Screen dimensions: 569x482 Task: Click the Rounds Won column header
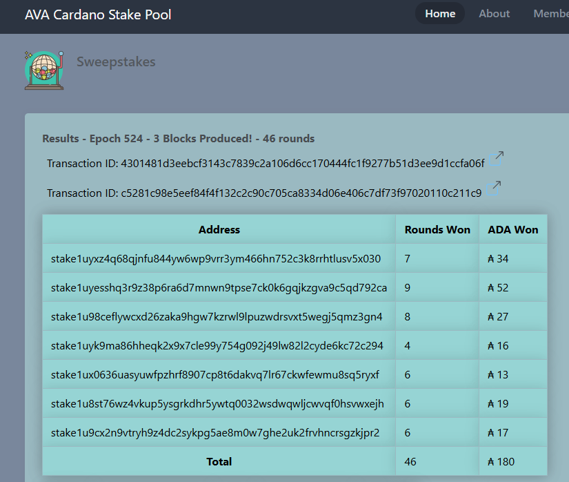click(x=437, y=229)
